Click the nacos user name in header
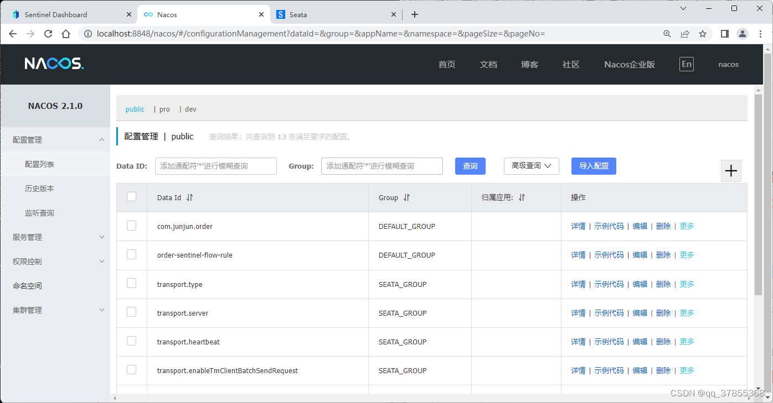 point(729,64)
